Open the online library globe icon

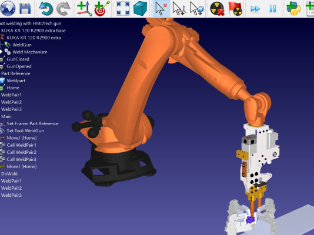pos(8,8)
